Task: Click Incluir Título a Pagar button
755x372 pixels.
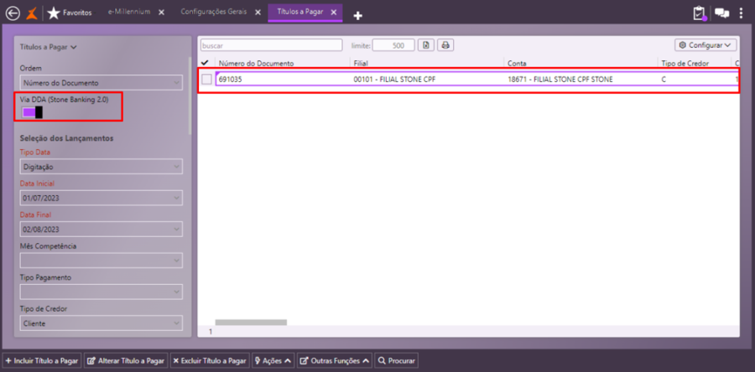Action: pos(42,360)
